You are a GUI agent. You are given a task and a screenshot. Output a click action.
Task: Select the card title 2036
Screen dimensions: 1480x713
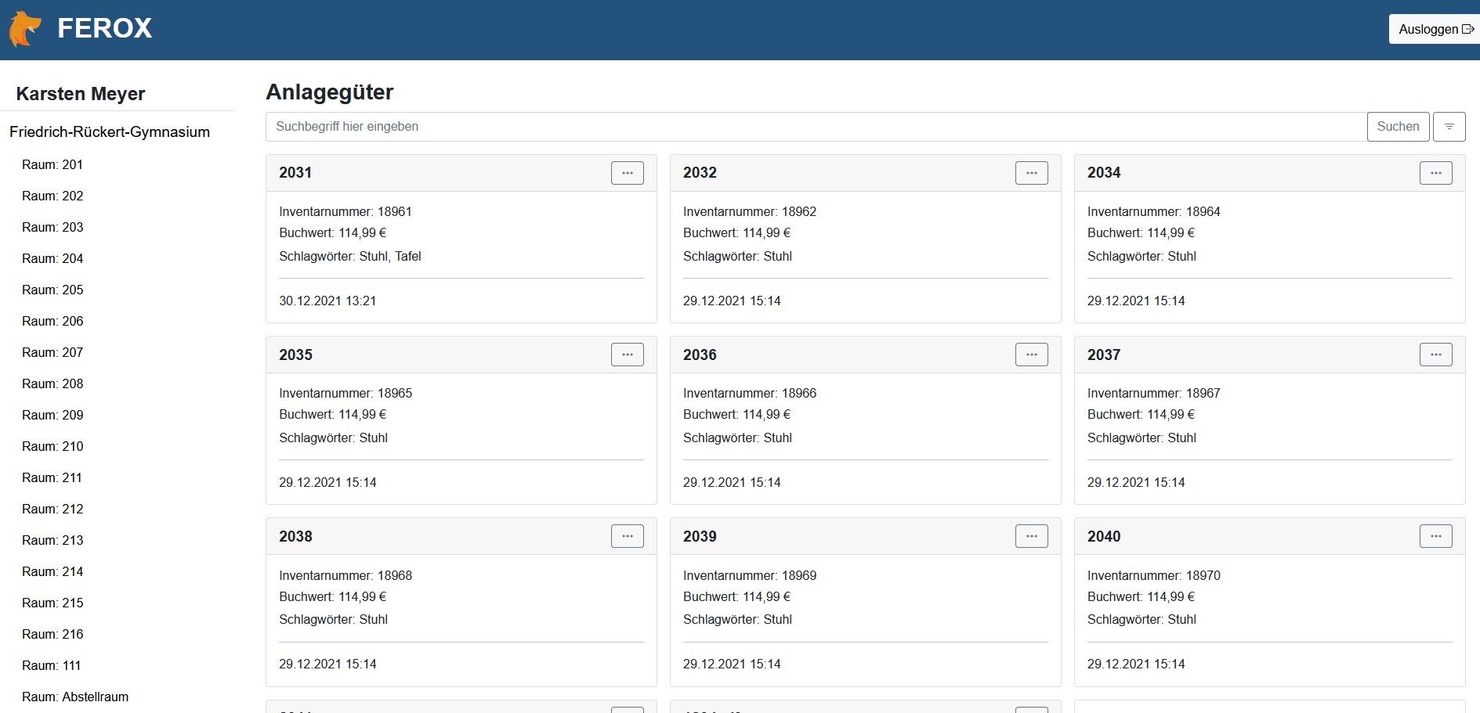coord(700,355)
